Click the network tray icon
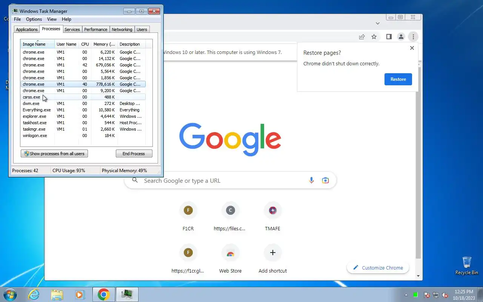483x302 pixels. coord(436,295)
